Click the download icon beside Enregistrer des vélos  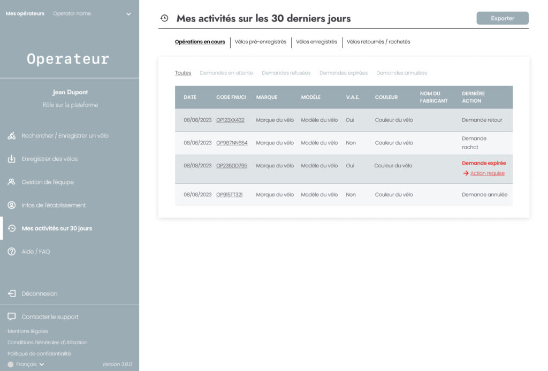point(12,159)
